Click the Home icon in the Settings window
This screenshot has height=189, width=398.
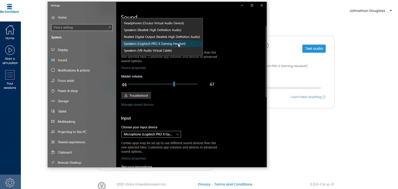click(x=53, y=17)
